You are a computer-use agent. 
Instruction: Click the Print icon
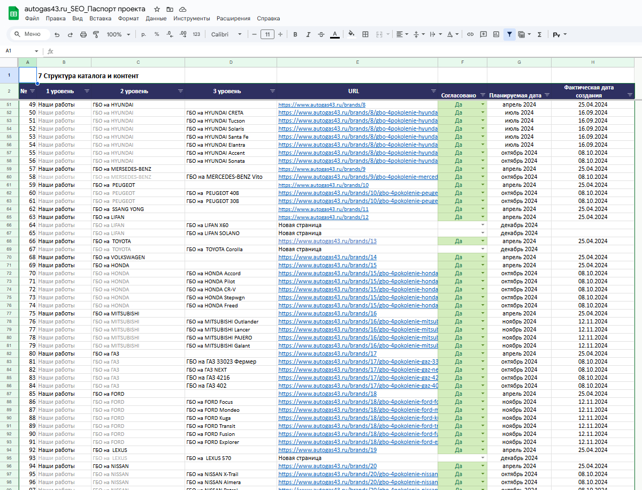[x=83, y=34]
